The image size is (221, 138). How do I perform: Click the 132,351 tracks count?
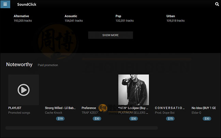[124, 20]
